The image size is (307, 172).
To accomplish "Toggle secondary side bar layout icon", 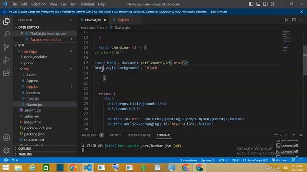I will 265,4.
